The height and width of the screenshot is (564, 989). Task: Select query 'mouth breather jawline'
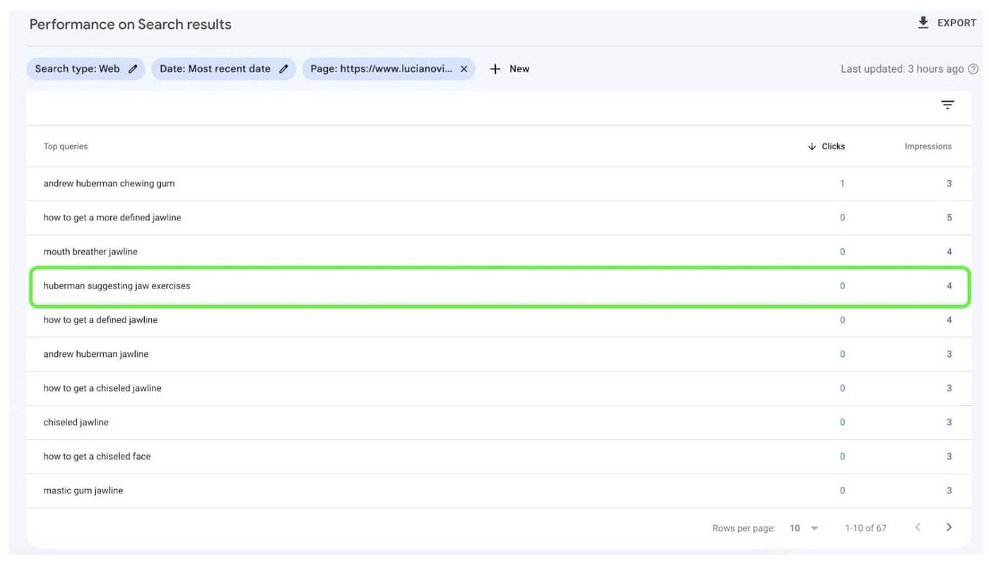tap(90, 252)
